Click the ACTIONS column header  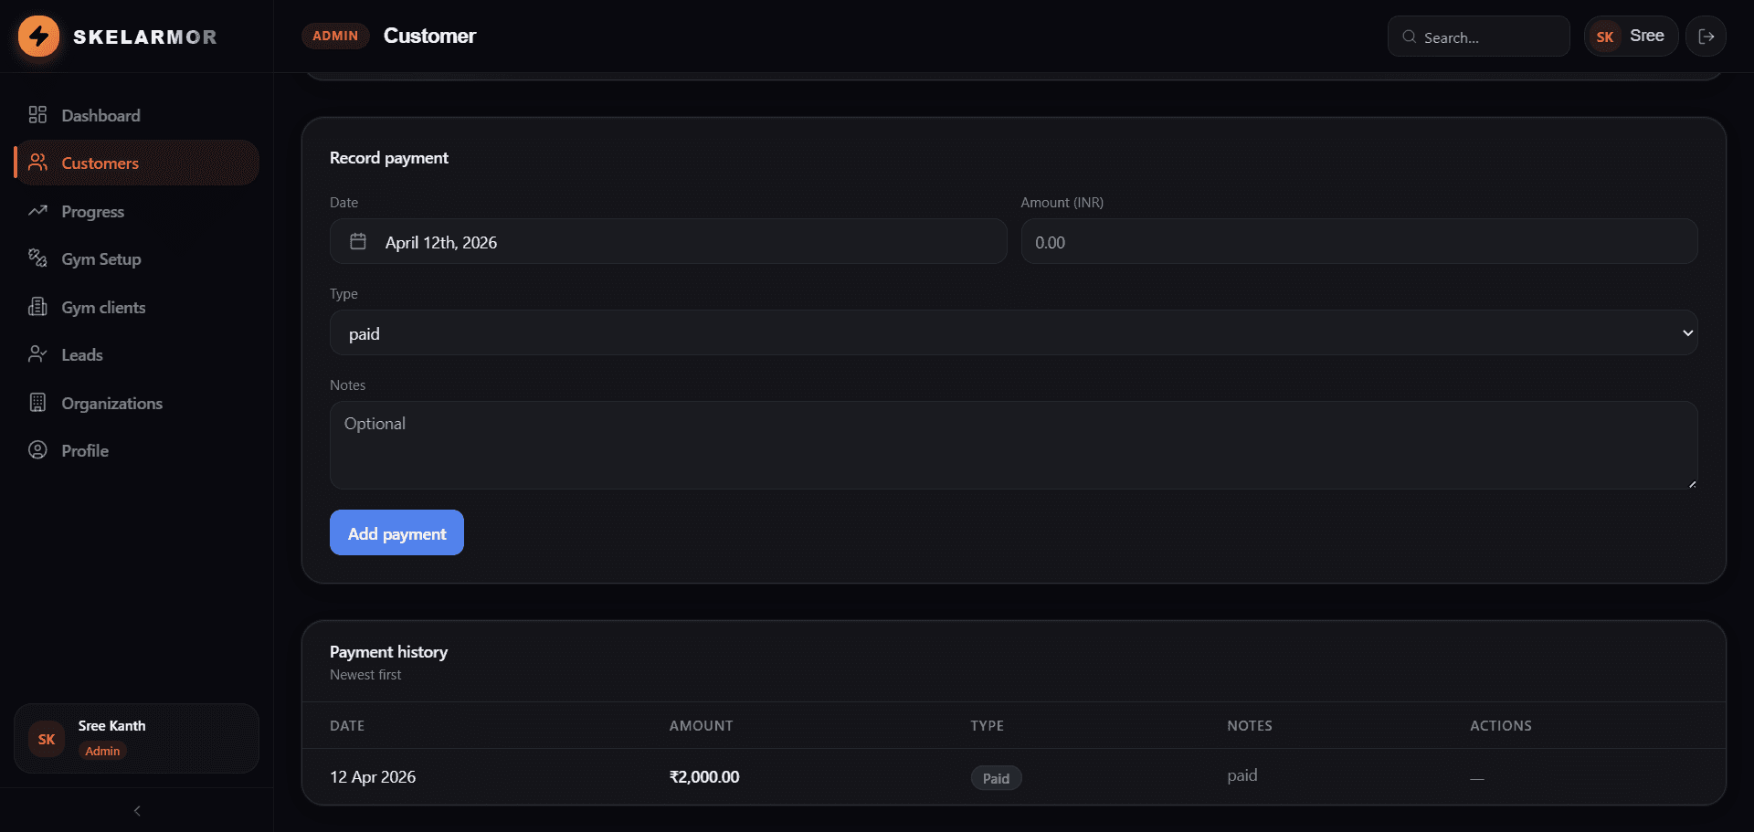click(1500, 725)
